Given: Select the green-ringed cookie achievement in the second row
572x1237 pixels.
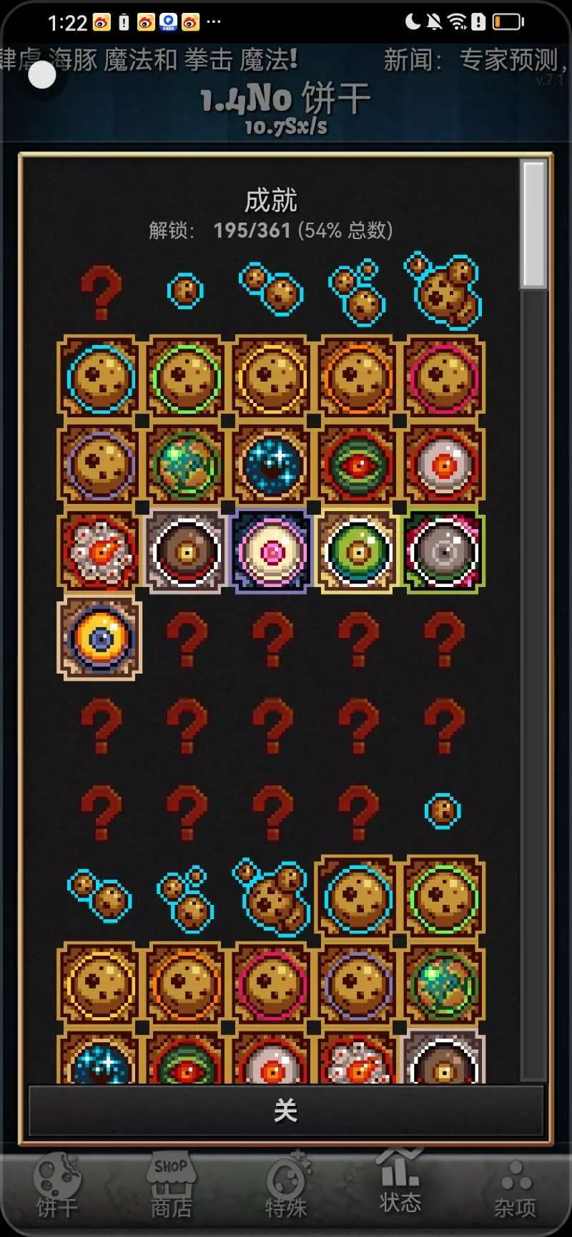Looking at the screenshot, I should [185, 378].
